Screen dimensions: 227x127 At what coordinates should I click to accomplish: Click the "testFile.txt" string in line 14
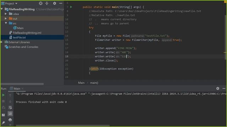tap(156, 36)
